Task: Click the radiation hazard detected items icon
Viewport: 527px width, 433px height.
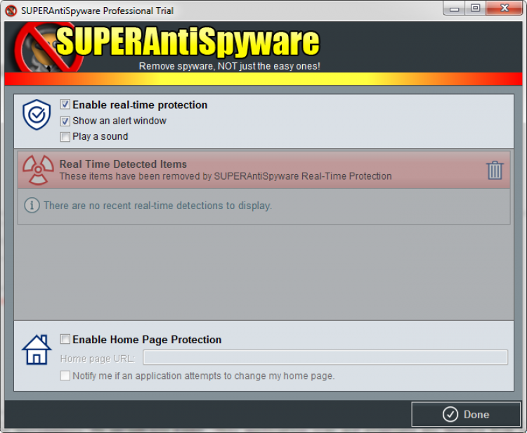Action: tap(38, 170)
